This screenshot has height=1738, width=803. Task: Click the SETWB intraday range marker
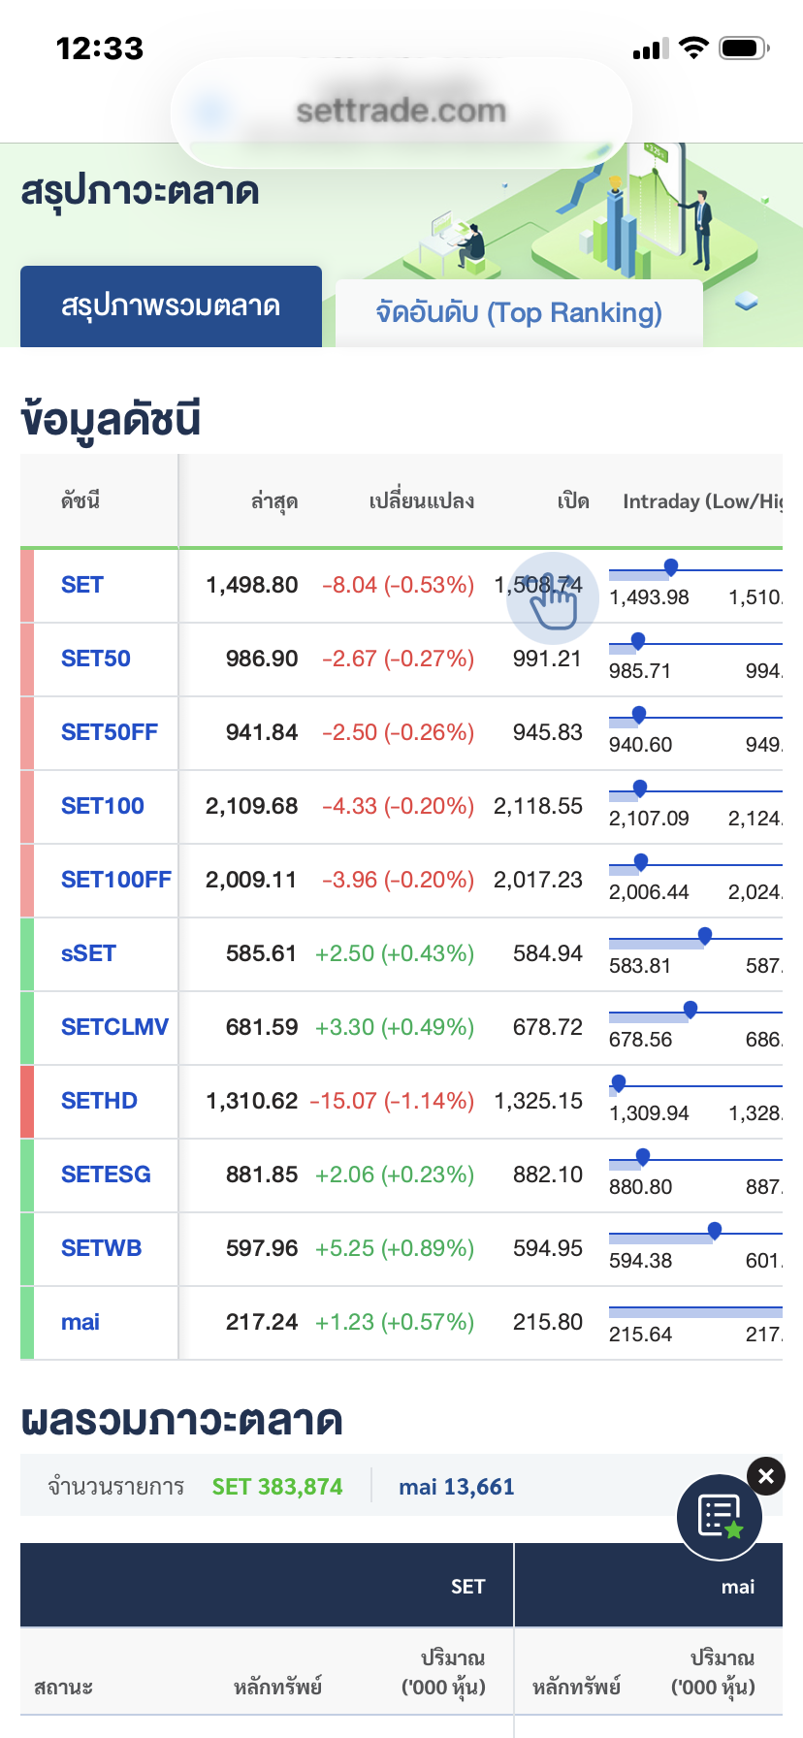[715, 1230]
